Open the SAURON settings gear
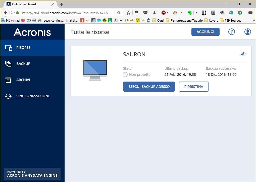 [x=243, y=54]
